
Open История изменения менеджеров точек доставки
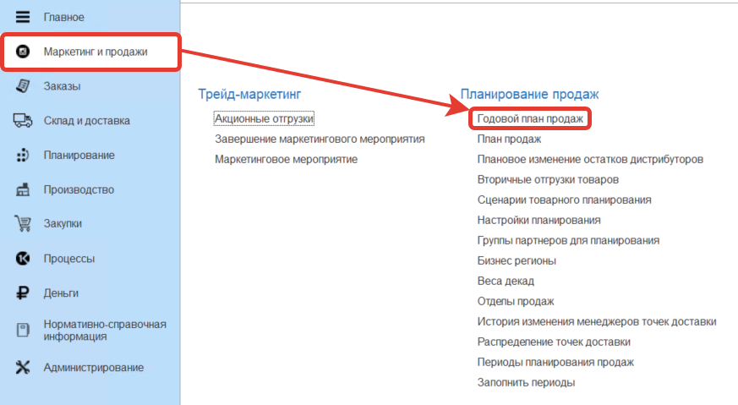pos(597,321)
